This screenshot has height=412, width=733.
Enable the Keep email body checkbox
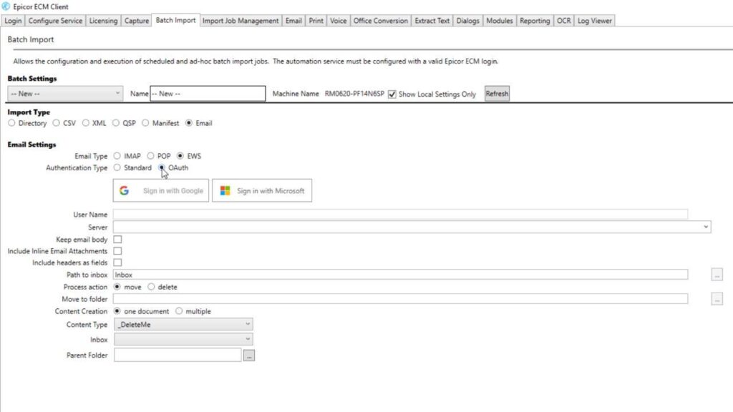(117, 240)
